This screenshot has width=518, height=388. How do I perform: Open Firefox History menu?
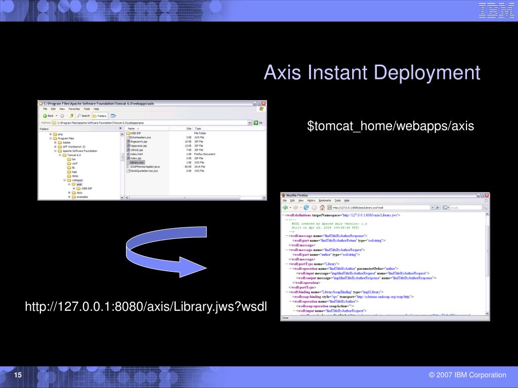click(311, 201)
